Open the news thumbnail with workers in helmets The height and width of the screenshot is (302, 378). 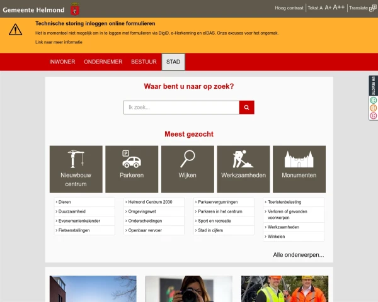tap(285, 289)
